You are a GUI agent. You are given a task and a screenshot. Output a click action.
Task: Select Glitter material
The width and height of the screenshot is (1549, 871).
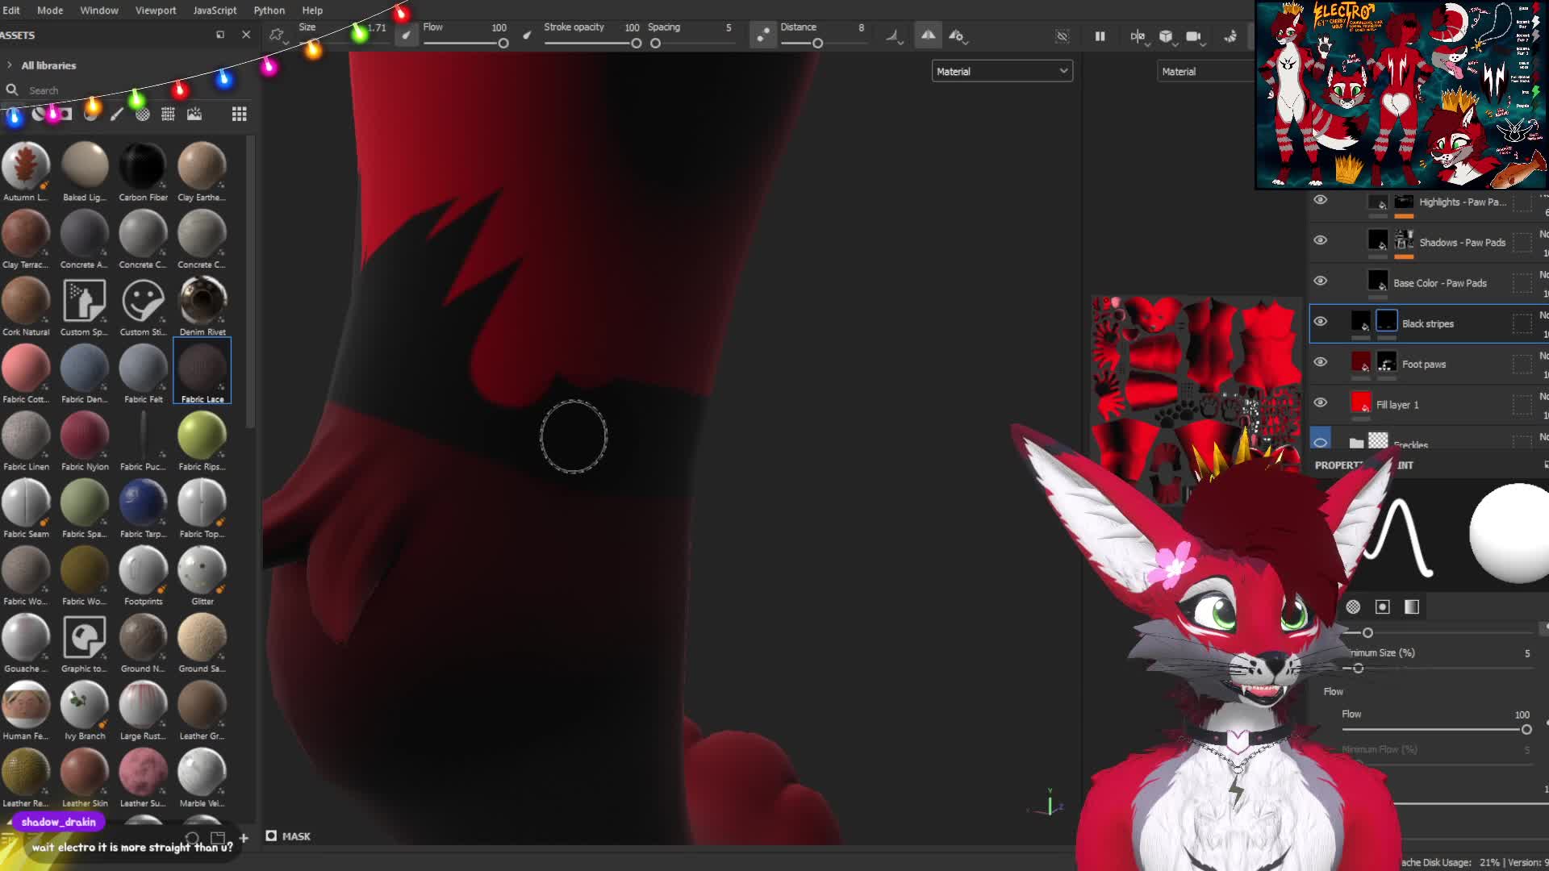click(202, 576)
